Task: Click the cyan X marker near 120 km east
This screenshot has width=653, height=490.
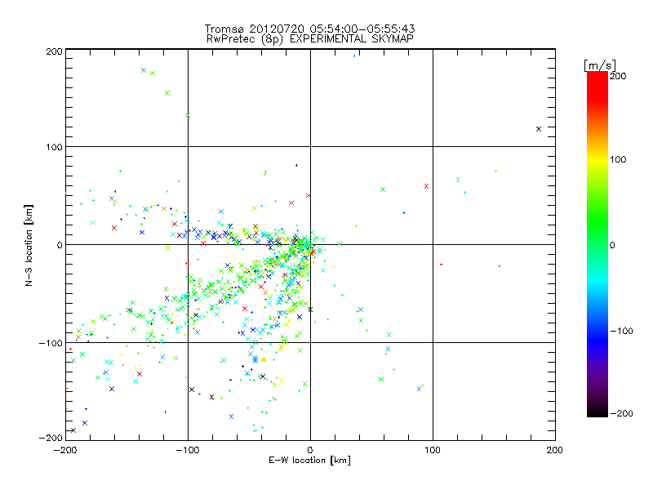Action: (x=458, y=180)
